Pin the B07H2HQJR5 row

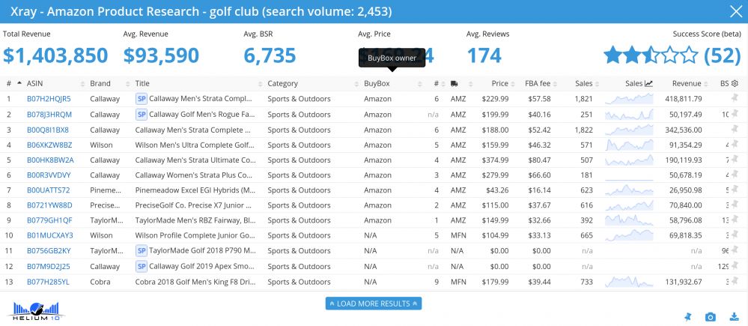coord(735,98)
